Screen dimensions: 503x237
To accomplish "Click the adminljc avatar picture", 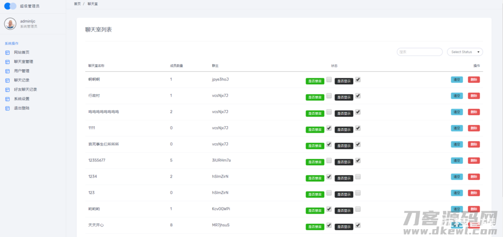I will (10, 24).
